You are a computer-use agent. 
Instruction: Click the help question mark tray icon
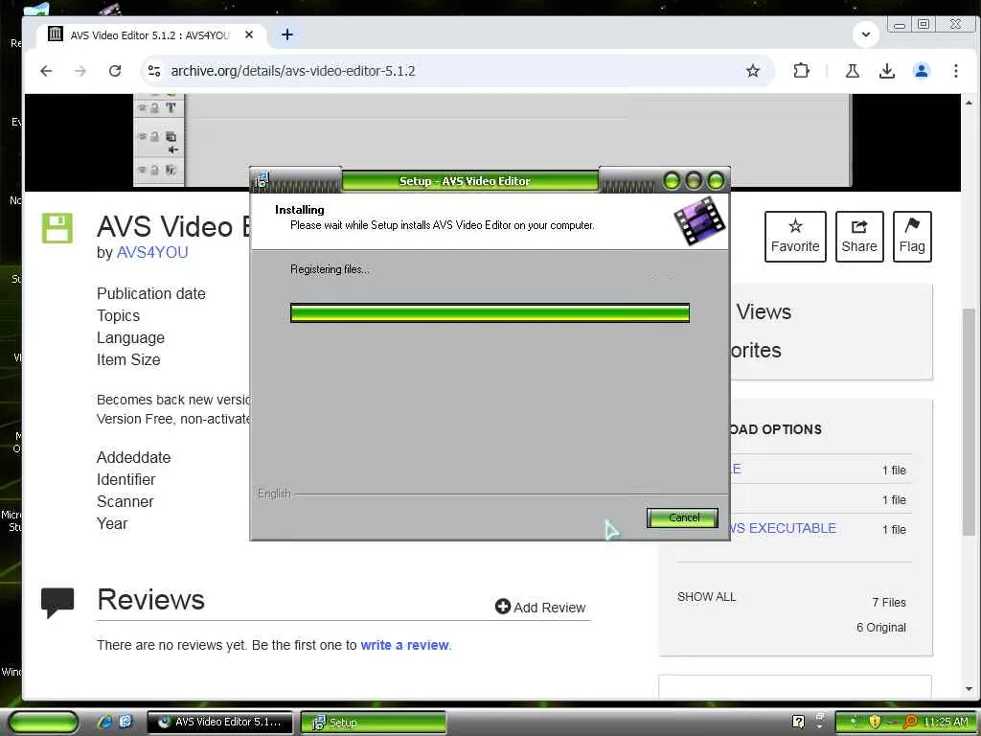point(798,722)
